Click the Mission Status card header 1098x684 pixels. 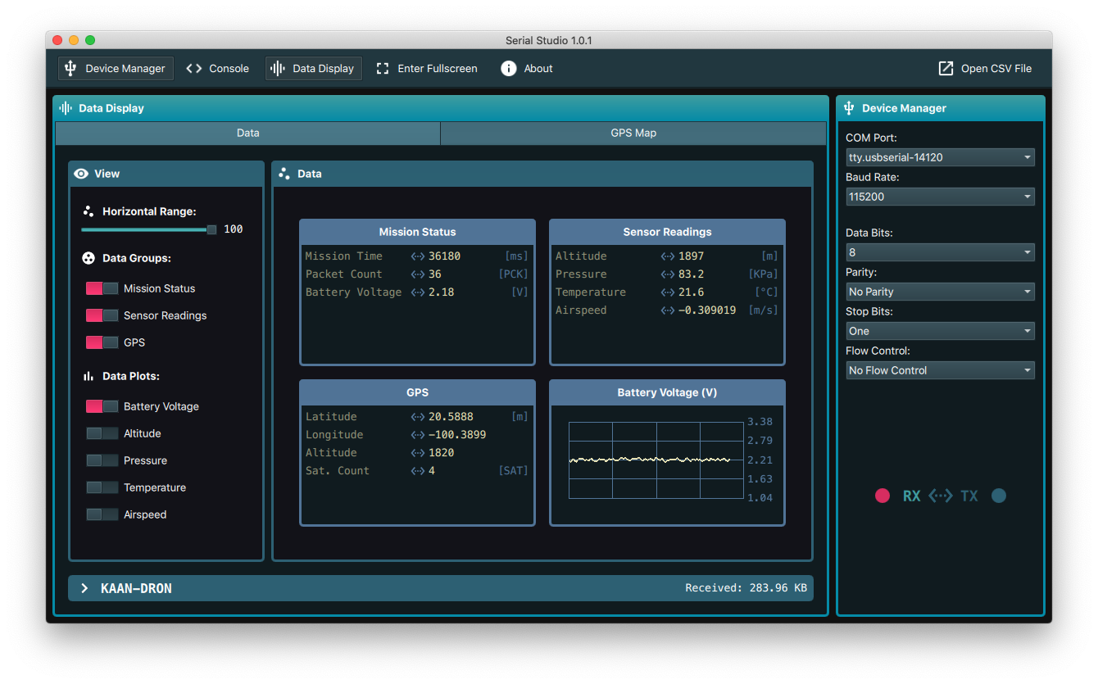point(417,232)
